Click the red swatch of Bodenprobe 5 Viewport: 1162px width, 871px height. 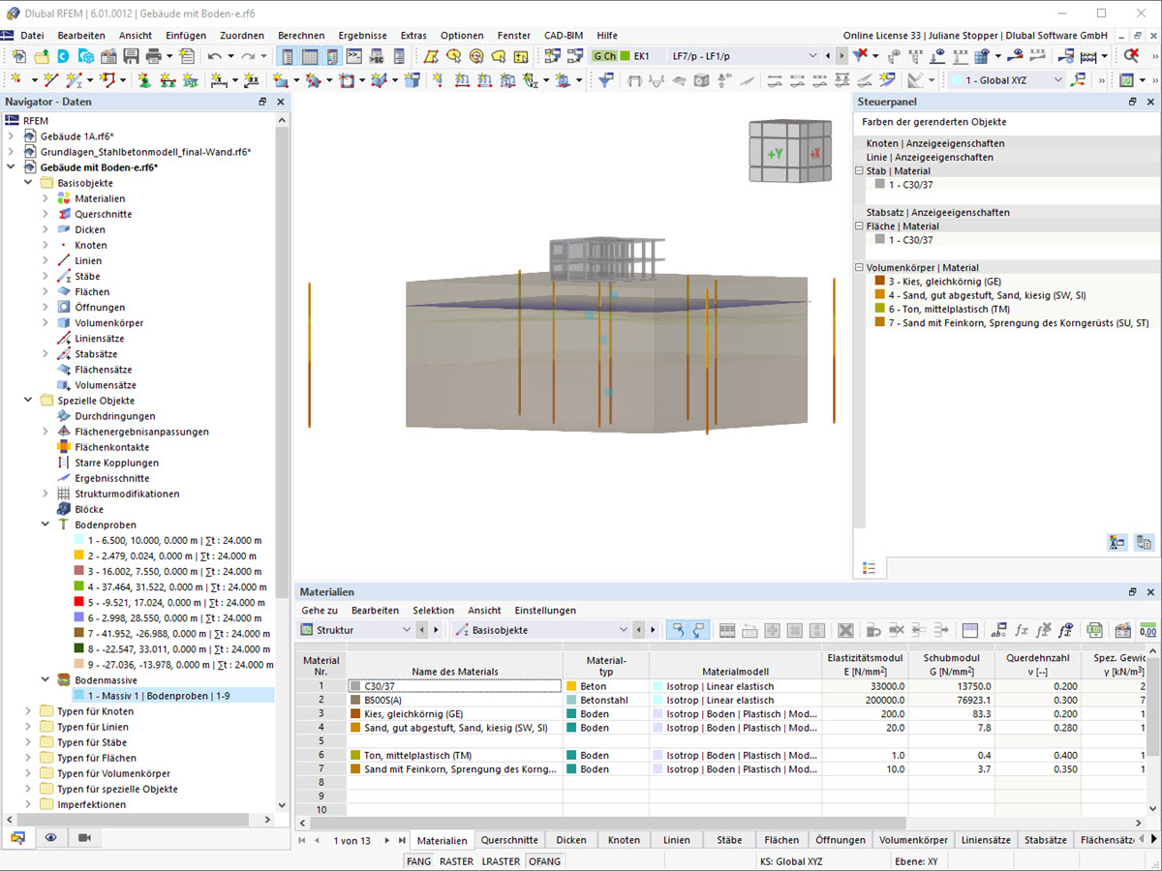(78, 602)
